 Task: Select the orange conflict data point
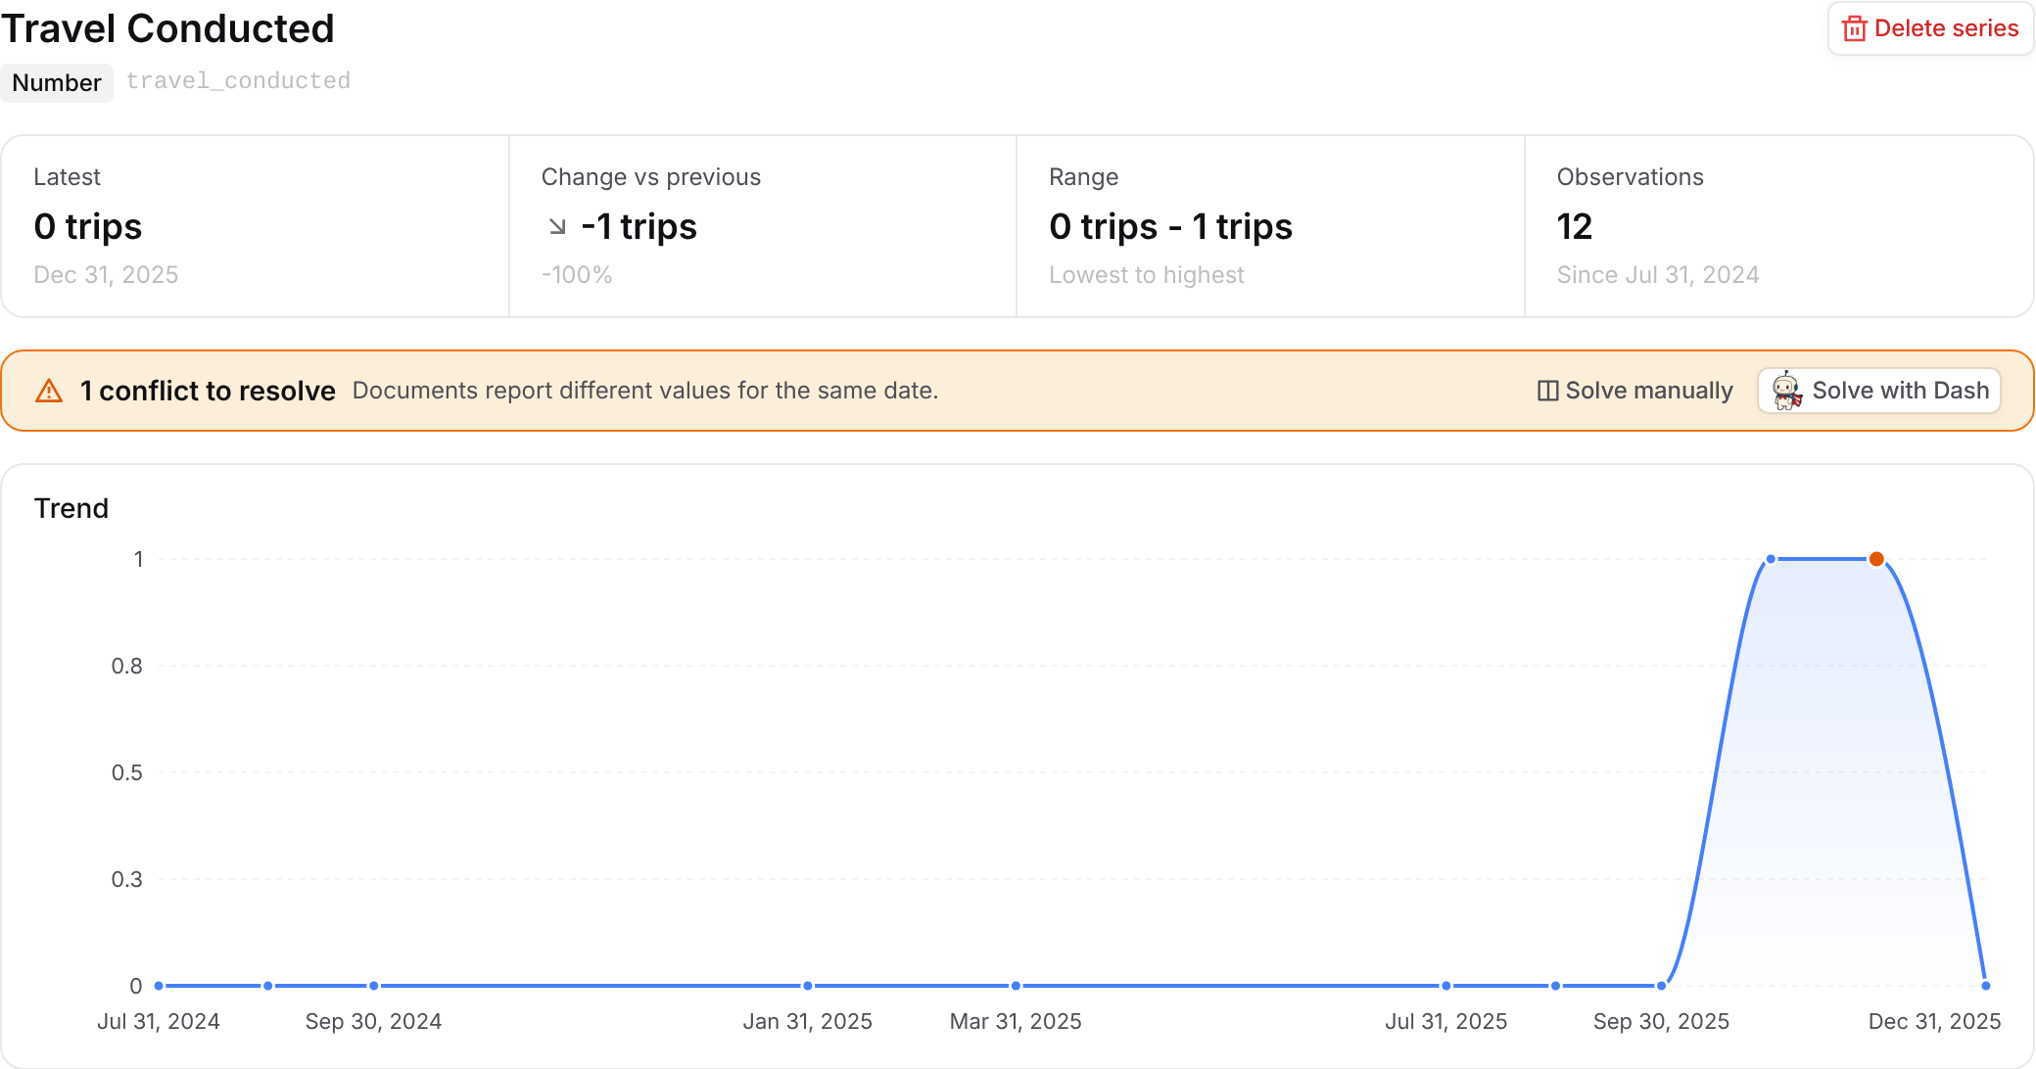point(1876,559)
